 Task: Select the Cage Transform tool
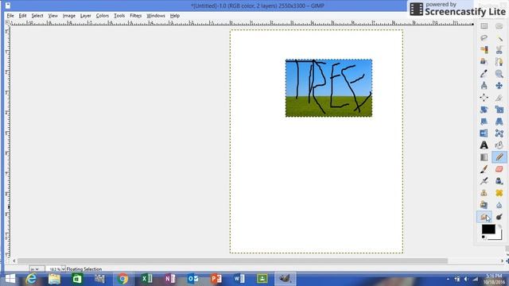point(499,133)
